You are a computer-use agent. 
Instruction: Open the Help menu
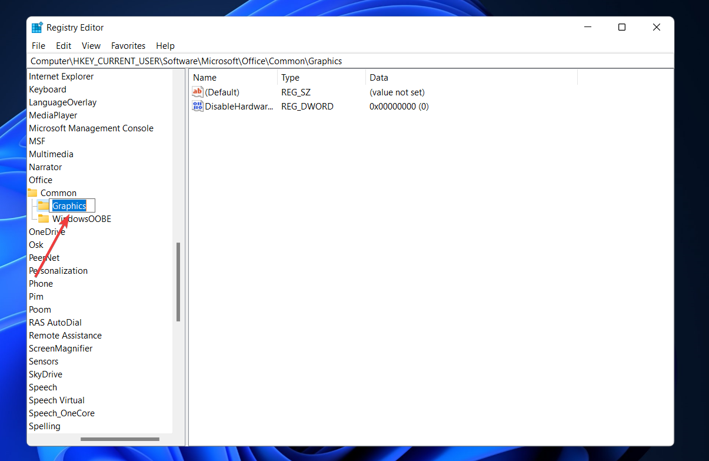(165, 45)
